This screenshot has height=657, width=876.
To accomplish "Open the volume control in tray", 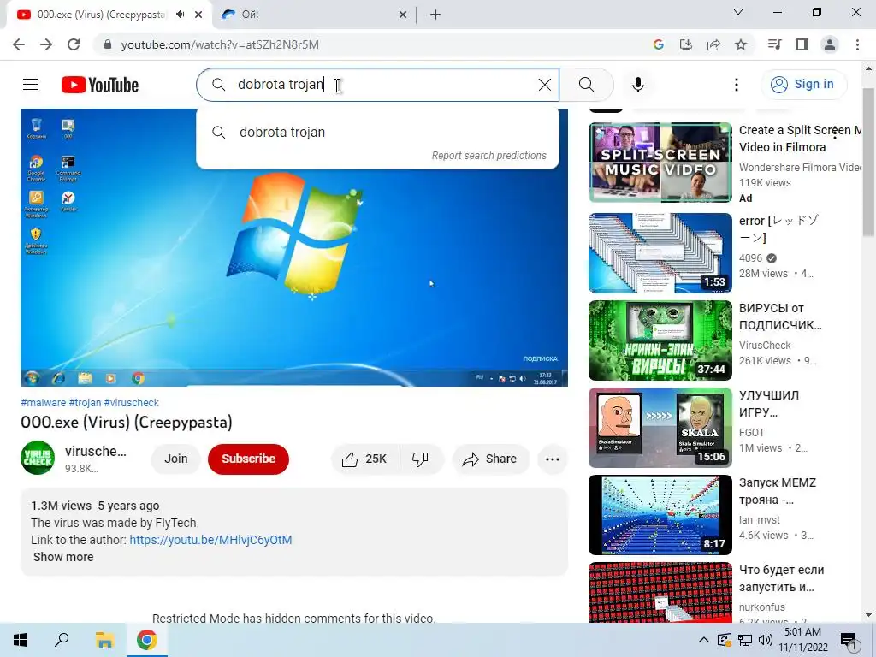I will point(766,640).
